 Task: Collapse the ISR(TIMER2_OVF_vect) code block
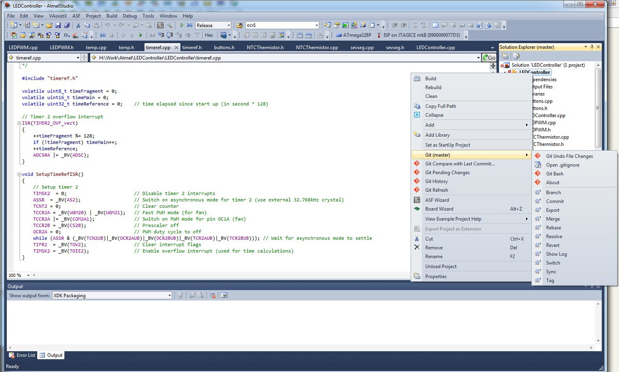18,123
